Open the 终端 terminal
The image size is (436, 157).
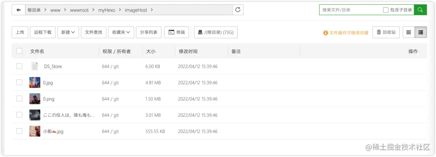coord(176,33)
